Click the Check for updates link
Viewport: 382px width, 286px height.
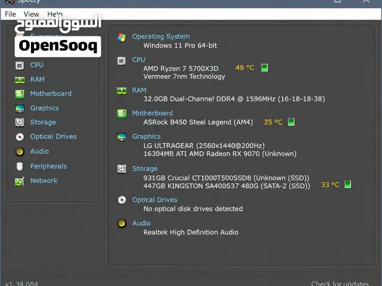pos(341,283)
